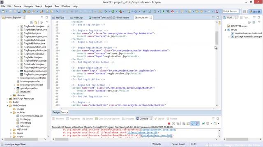
Task: Open the Window menu
Action: 66,6
